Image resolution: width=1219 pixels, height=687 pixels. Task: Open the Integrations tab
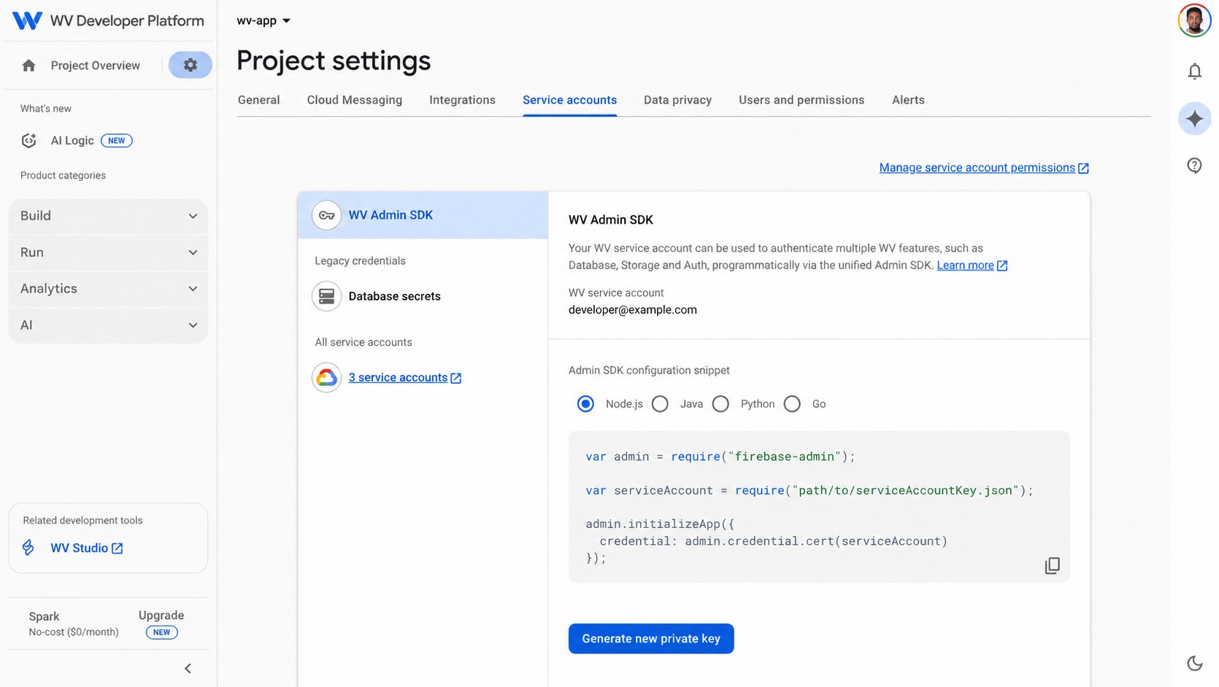462,100
